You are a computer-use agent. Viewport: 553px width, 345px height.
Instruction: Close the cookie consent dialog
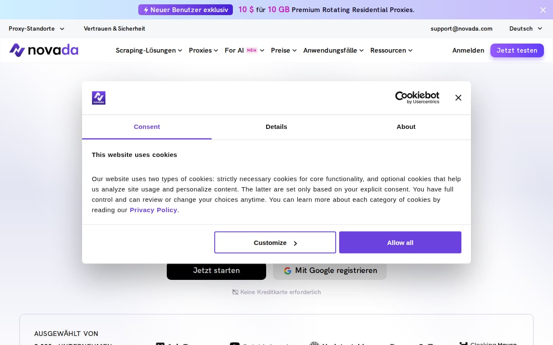pyautogui.click(x=458, y=98)
